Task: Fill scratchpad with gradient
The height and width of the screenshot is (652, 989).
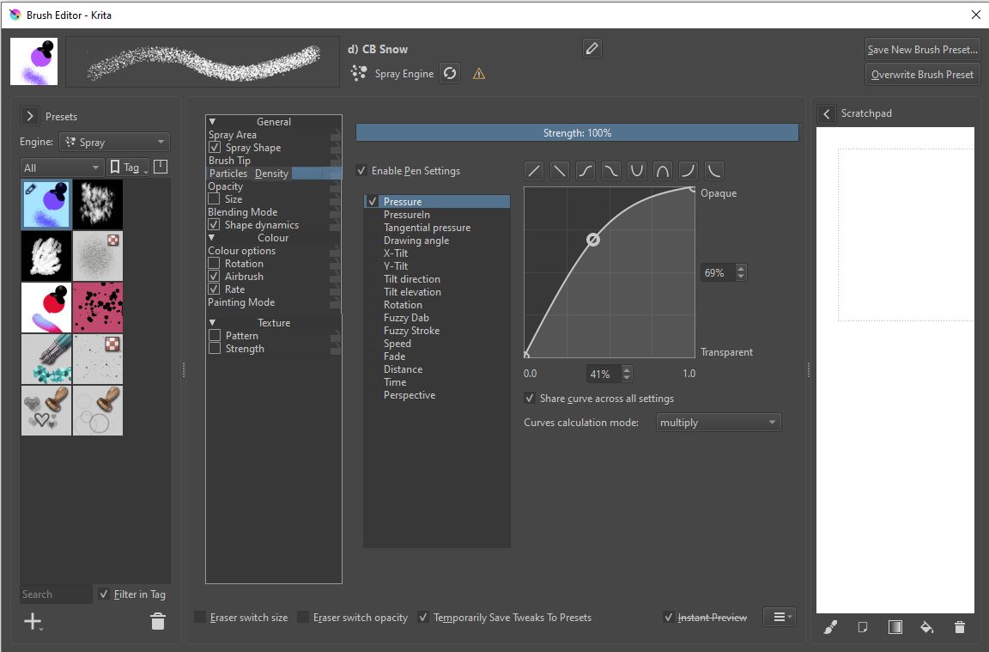Action: [895, 627]
